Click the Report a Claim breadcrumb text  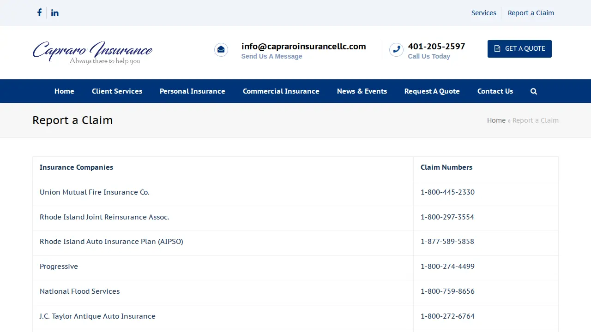pyautogui.click(x=536, y=120)
